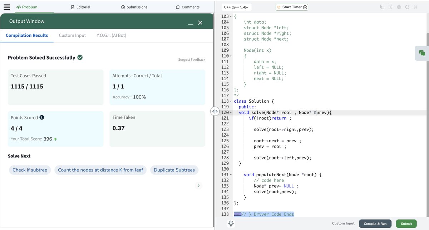Click the lightbulb hint icon
The image size is (429, 230).
click(x=231, y=224)
